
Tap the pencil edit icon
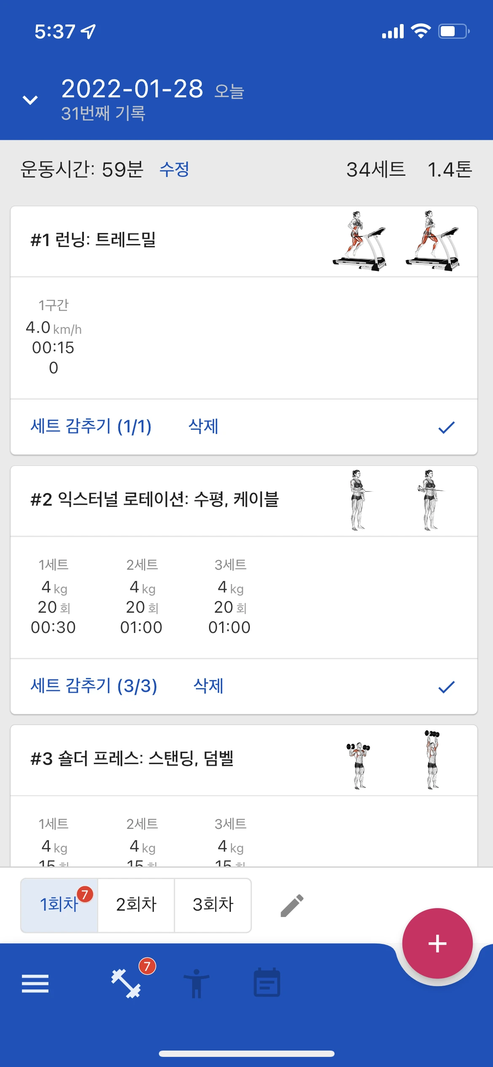point(292,905)
